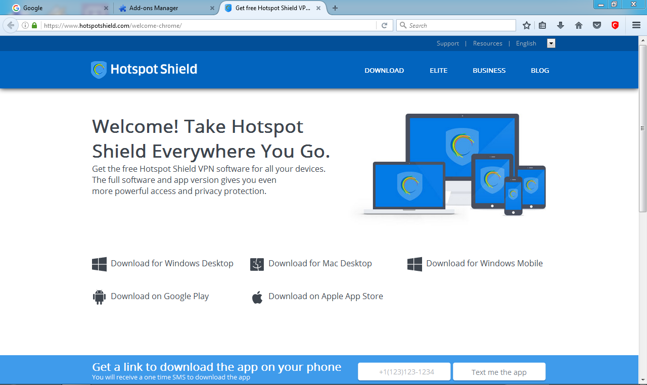Save page to Pocket icon

[597, 25]
